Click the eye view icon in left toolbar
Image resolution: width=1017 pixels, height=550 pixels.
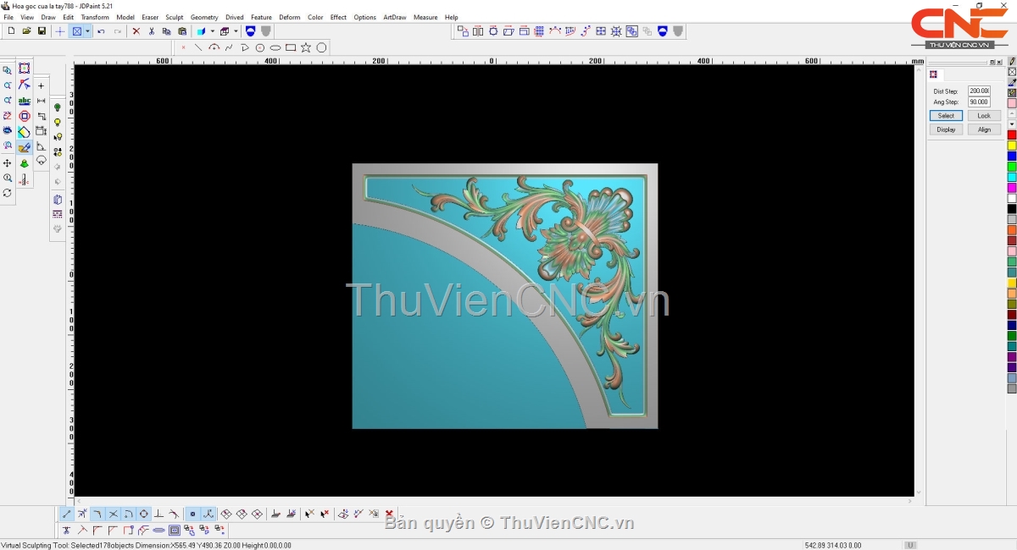click(8, 131)
